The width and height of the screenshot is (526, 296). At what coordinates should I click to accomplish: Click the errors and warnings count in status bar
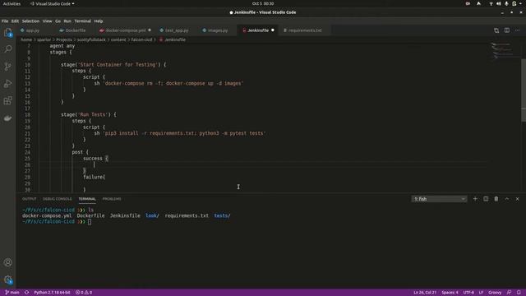pyautogui.click(x=84, y=293)
